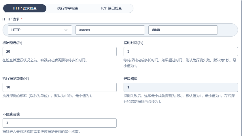Click the HTTP 请求检查 tab
The height and width of the screenshot is (136, 242).
tap(25, 8)
